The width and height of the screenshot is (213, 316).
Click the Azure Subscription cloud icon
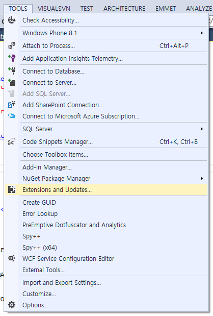[x=12, y=116]
